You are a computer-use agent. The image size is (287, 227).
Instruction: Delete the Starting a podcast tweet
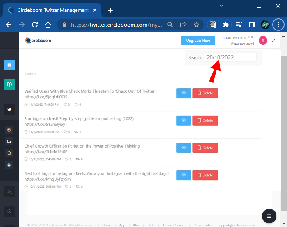(x=205, y=120)
